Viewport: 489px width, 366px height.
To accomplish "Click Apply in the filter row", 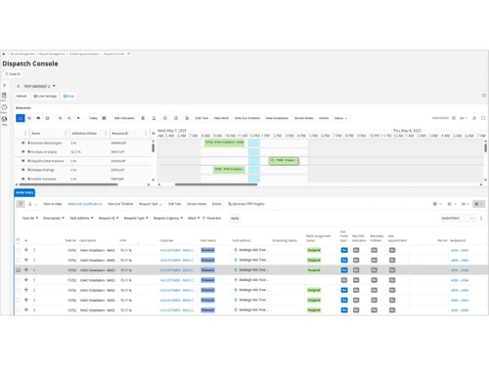I will click(x=235, y=219).
